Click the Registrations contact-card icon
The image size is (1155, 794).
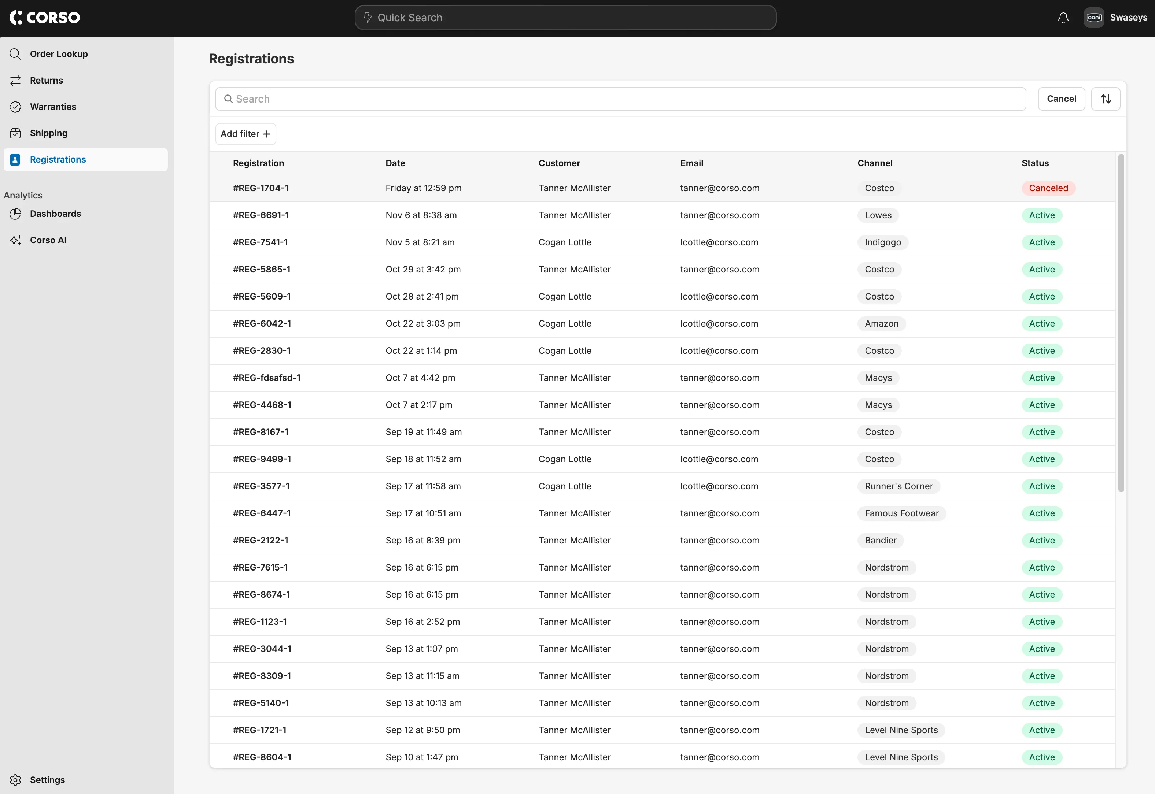(x=15, y=159)
